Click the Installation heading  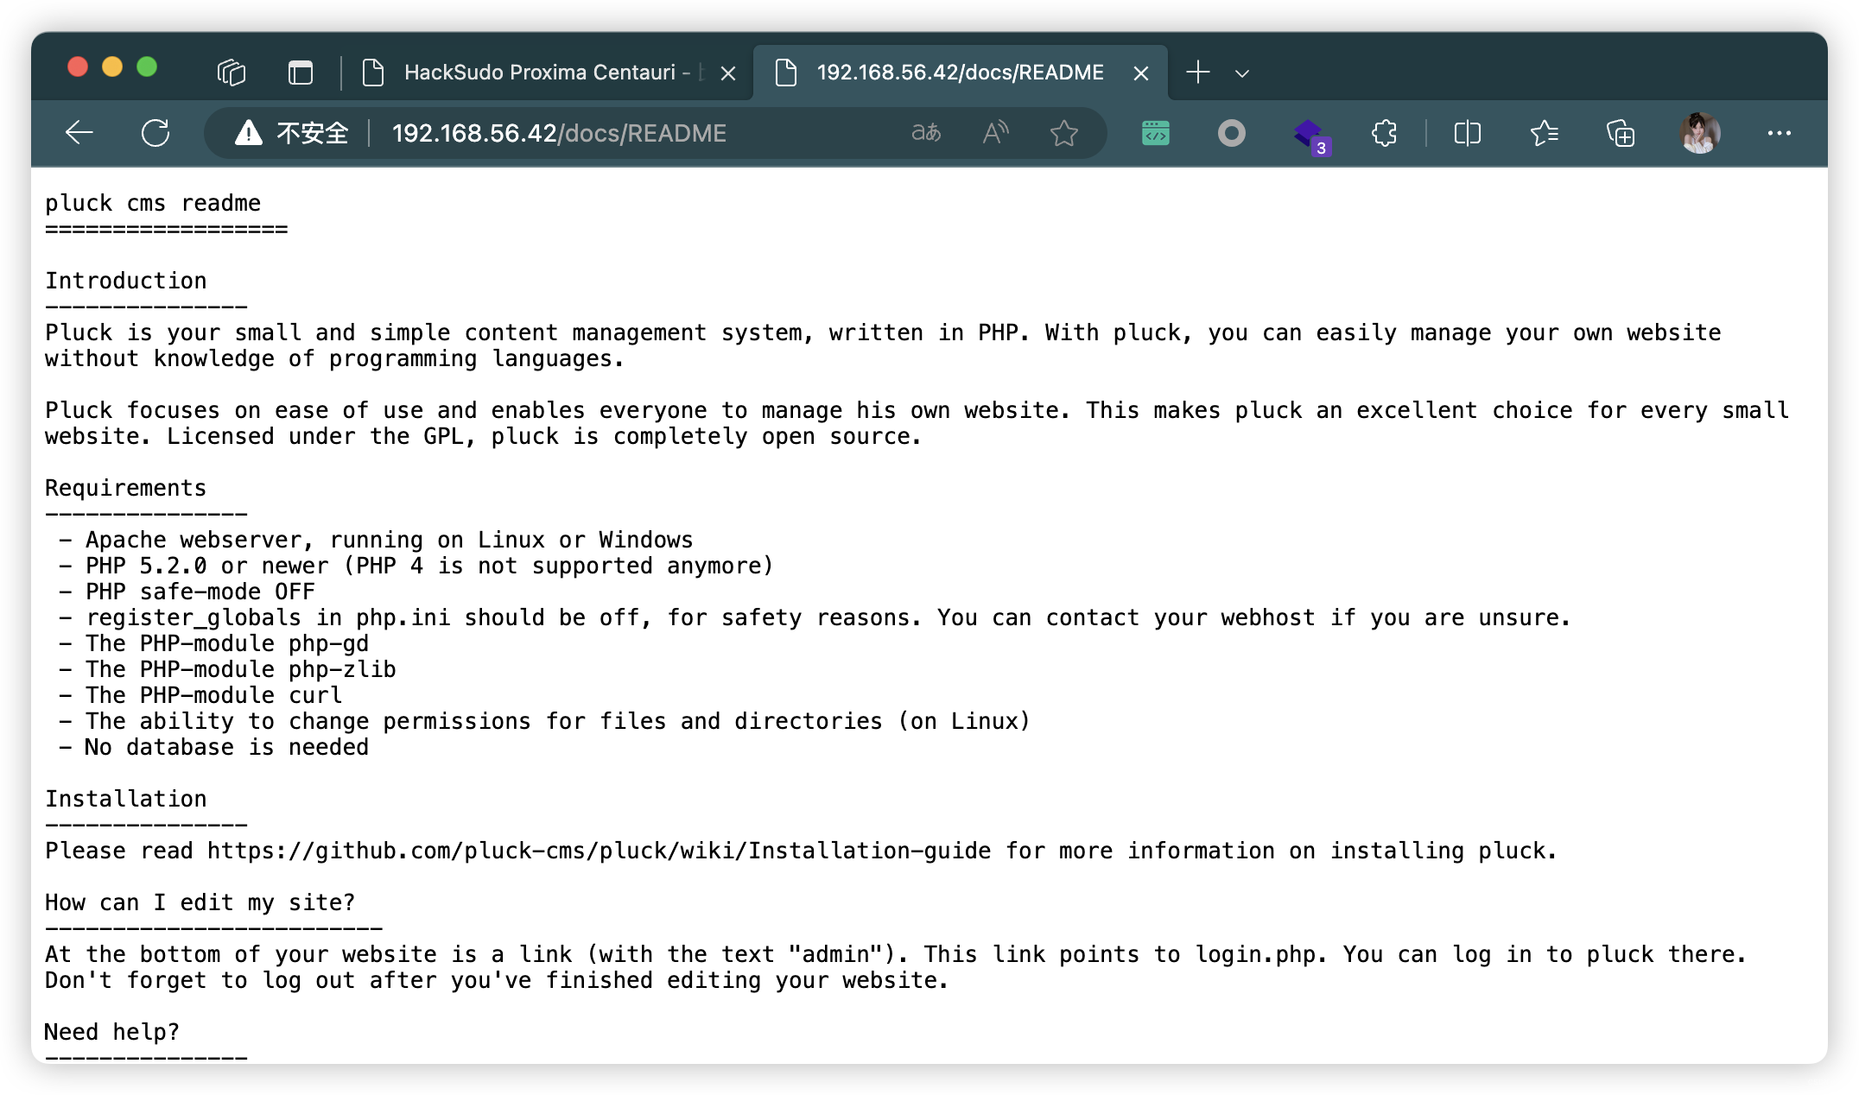[126, 799]
